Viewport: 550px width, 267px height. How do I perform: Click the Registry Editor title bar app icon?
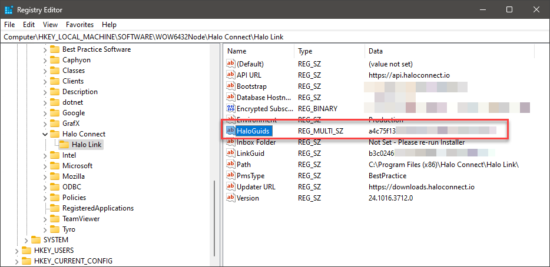[x=9, y=10]
